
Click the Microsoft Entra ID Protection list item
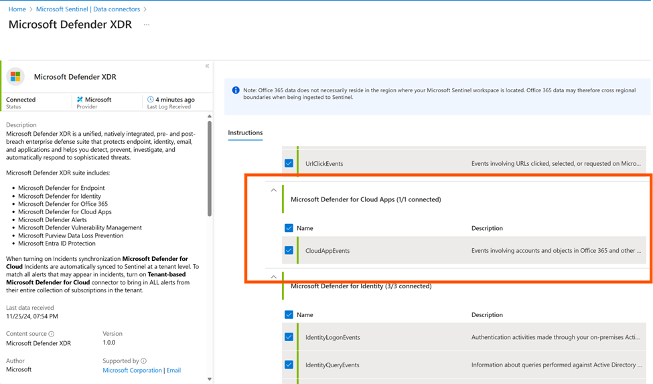click(57, 244)
